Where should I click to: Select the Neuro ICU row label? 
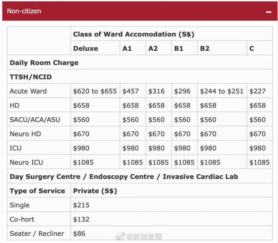point(27,162)
